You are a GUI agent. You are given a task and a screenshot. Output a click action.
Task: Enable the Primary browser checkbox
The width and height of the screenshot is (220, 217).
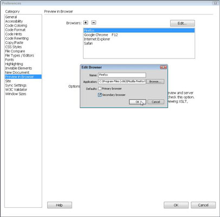pos(100,88)
